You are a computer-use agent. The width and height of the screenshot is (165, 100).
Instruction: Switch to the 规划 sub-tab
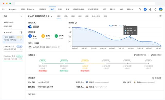coord(73,16)
